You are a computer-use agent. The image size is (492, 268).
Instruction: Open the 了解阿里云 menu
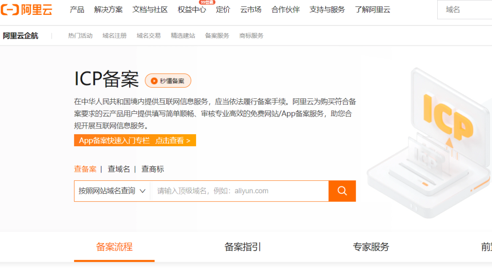pyautogui.click(x=372, y=10)
